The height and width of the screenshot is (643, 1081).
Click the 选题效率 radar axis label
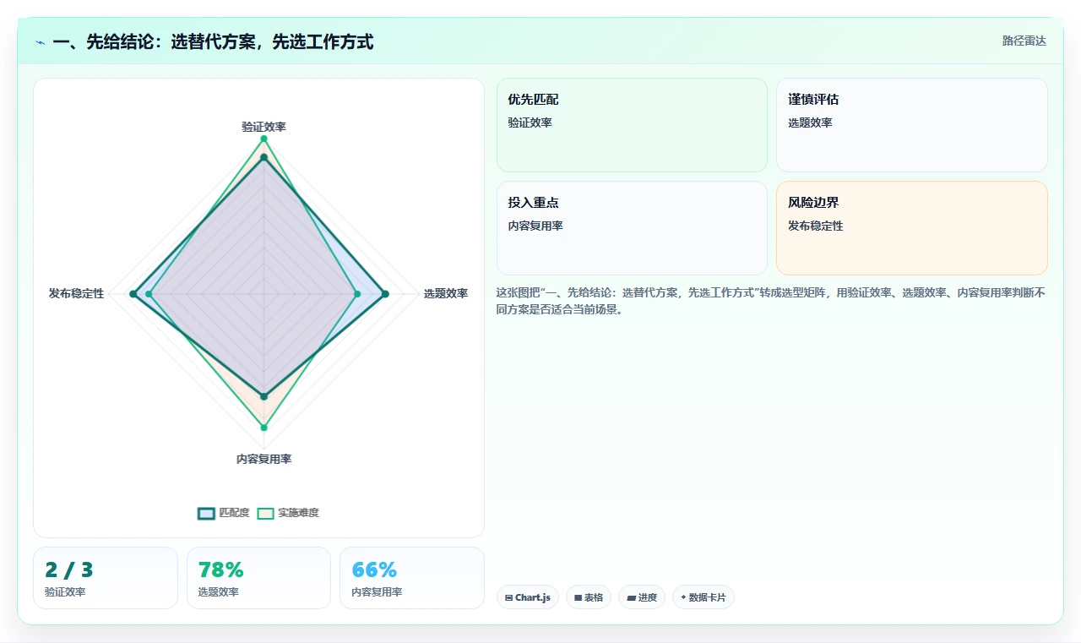click(x=446, y=294)
